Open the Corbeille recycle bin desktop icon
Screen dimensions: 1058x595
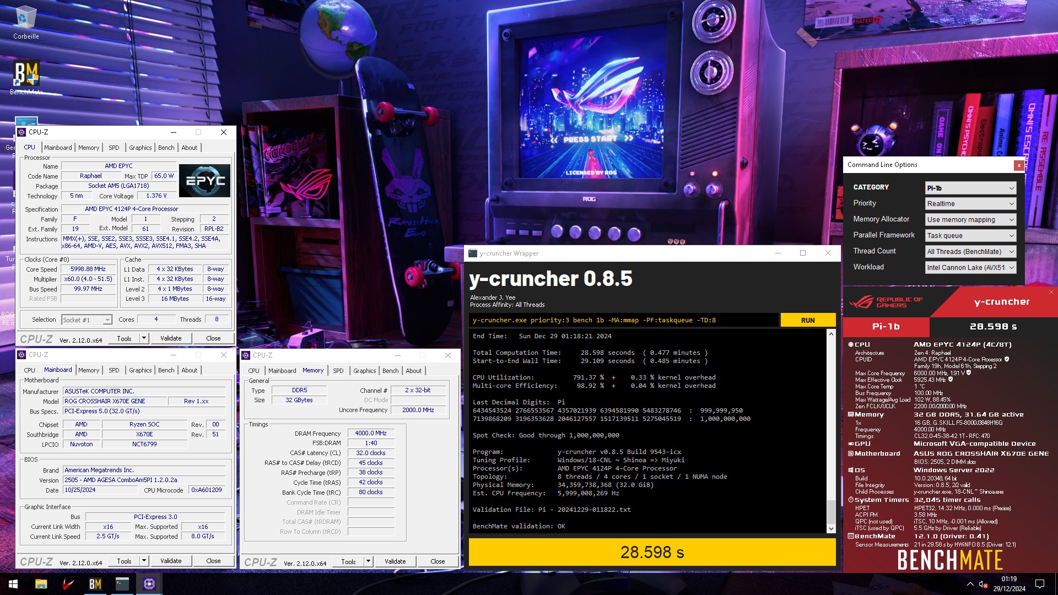(x=26, y=23)
